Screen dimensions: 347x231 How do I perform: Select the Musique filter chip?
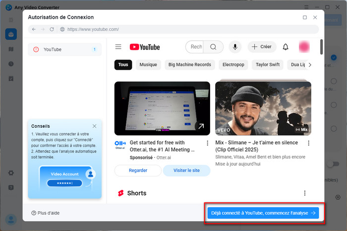tap(148, 65)
